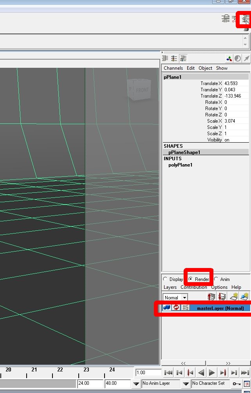
Task: Open the layer editor Help menu
Action: point(236,287)
